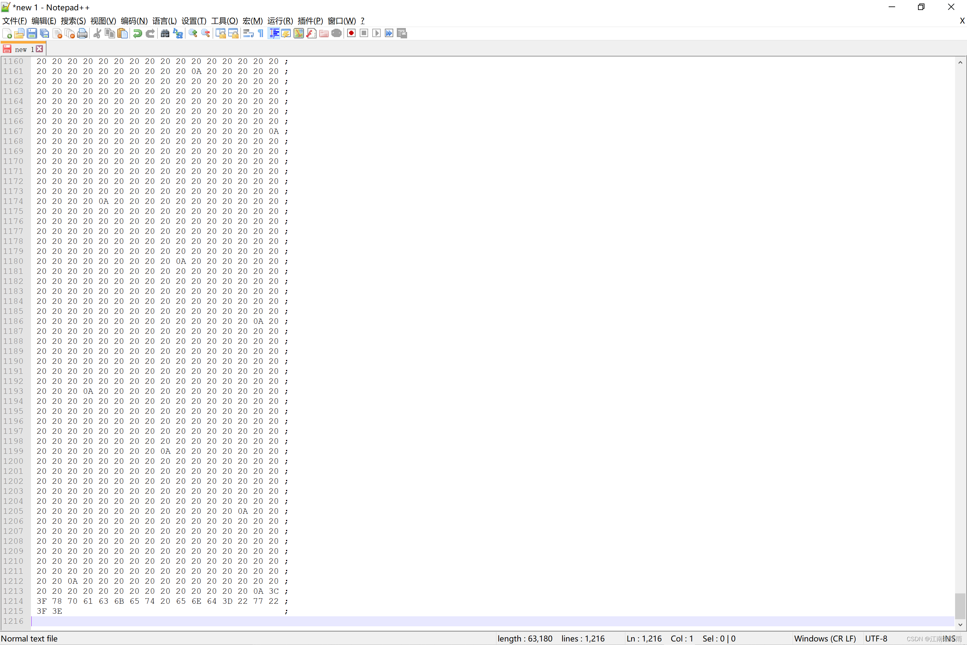Restore down the Notepad++ window
967x645 pixels.
coord(921,7)
